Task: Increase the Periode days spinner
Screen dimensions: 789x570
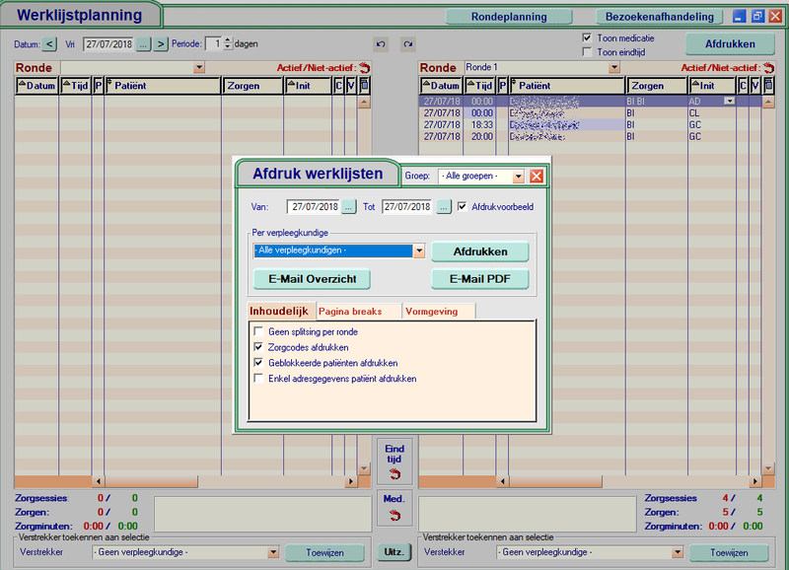Action: 228,40
